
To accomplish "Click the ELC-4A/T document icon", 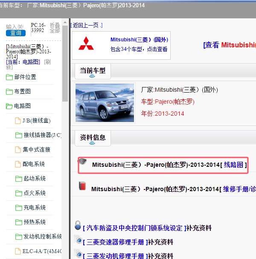I will pos(18,251).
